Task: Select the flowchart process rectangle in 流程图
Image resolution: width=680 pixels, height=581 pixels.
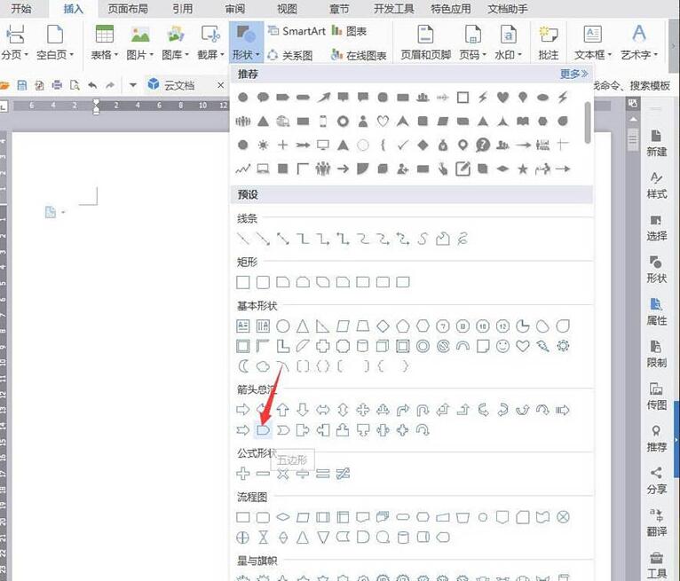Action: pos(243,517)
